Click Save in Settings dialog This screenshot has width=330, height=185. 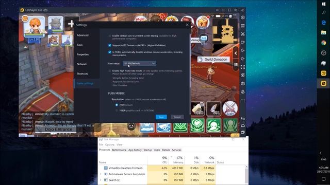tap(161, 117)
